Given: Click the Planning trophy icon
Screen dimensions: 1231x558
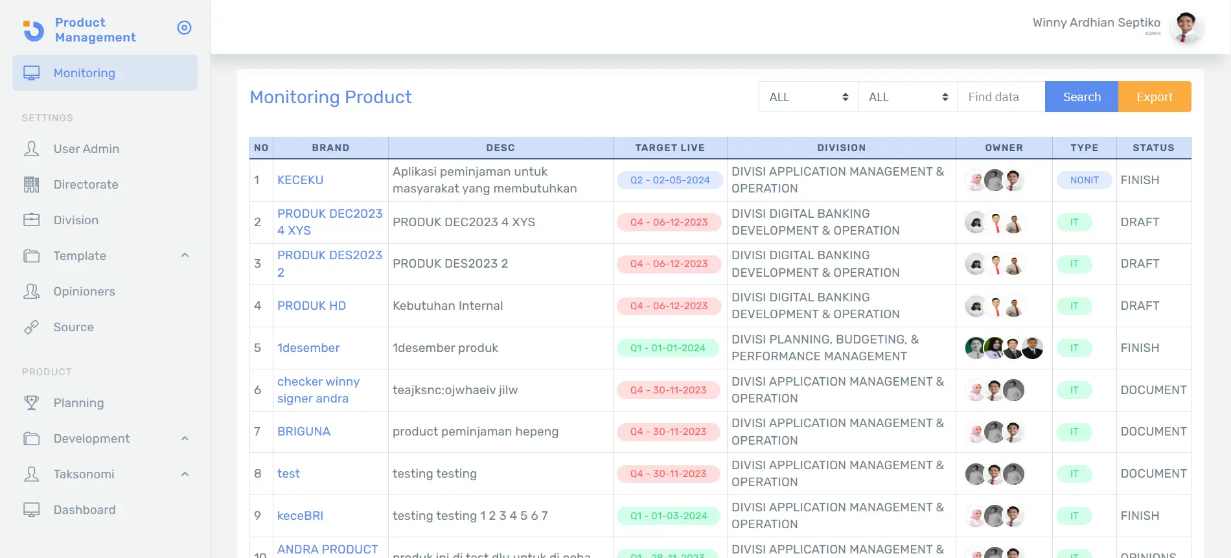Looking at the screenshot, I should pyautogui.click(x=31, y=403).
